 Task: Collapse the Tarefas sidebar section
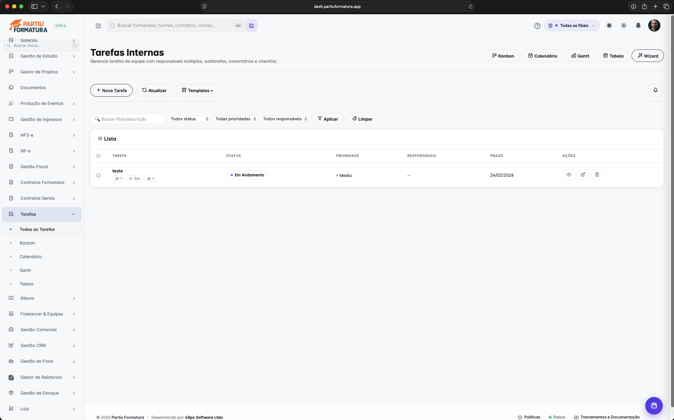click(42, 214)
